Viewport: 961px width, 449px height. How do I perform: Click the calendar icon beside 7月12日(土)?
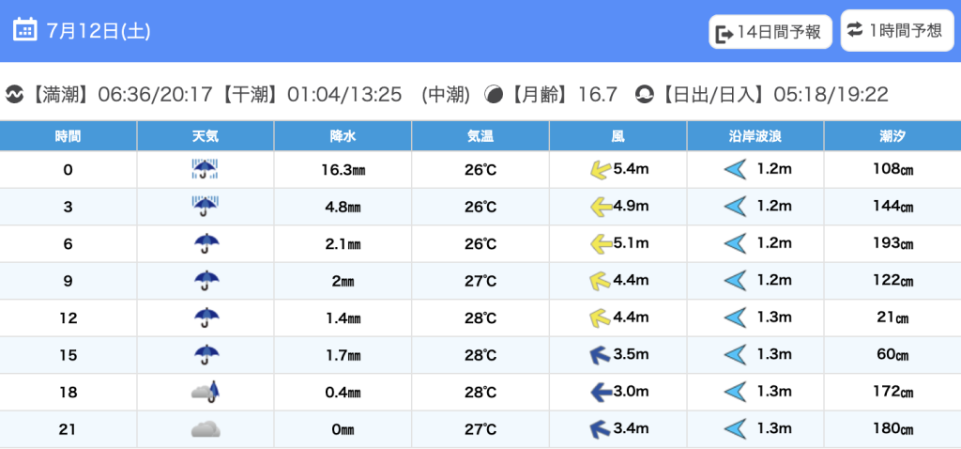pos(25,30)
